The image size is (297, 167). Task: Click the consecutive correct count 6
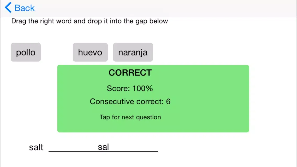point(168,101)
